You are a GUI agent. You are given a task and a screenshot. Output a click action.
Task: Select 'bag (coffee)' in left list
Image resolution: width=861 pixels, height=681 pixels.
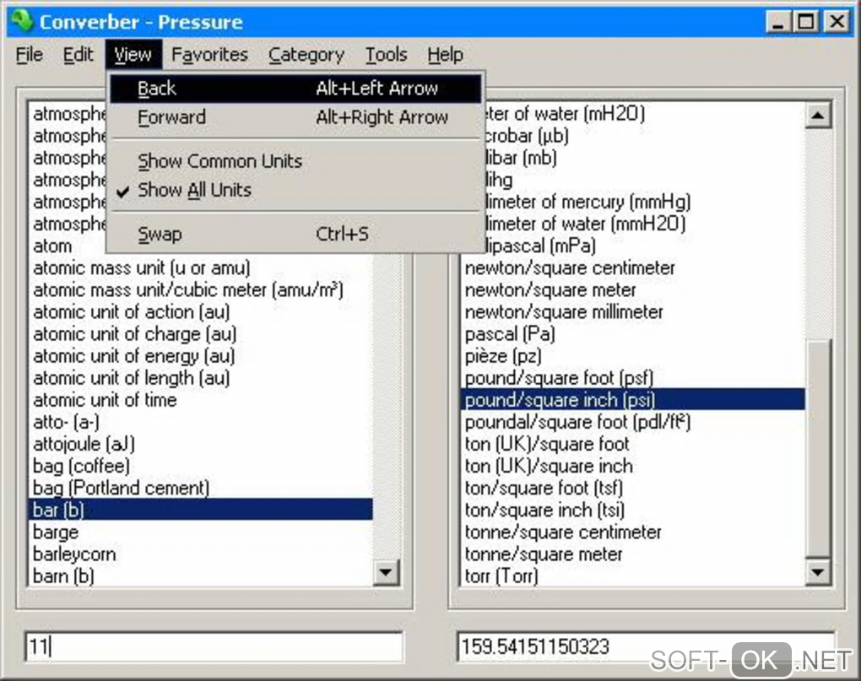tap(201, 466)
